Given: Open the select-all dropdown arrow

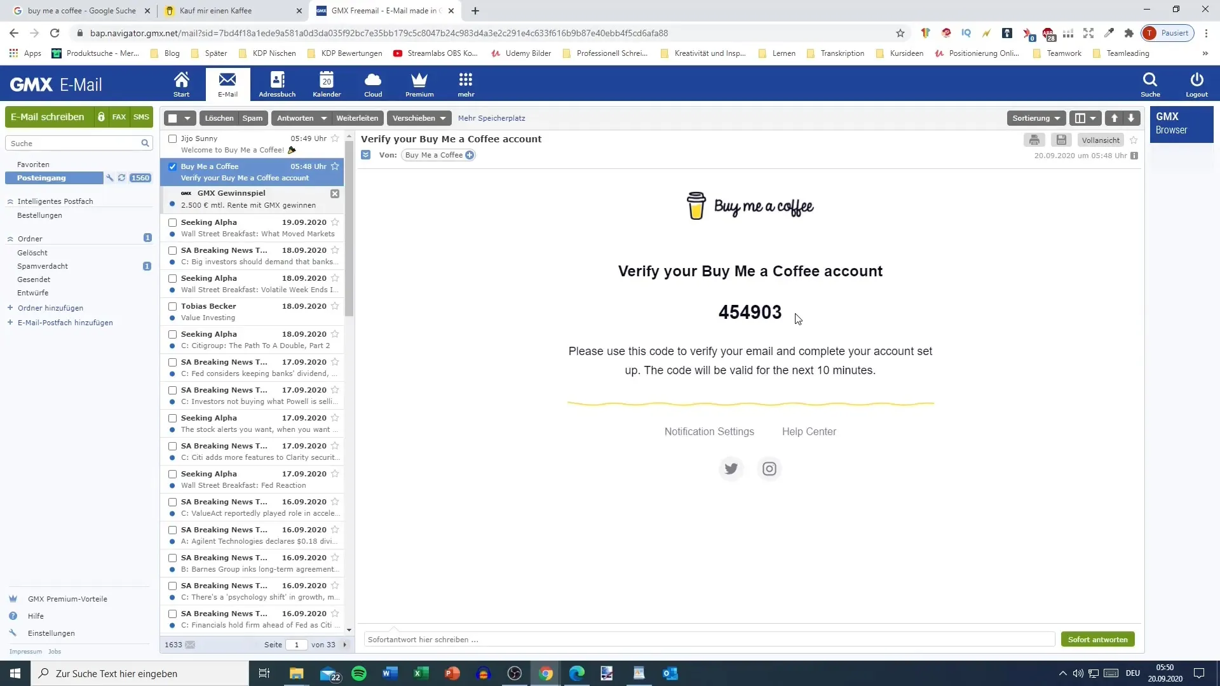Looking at the screenshot, I should [x=187, y=118].
